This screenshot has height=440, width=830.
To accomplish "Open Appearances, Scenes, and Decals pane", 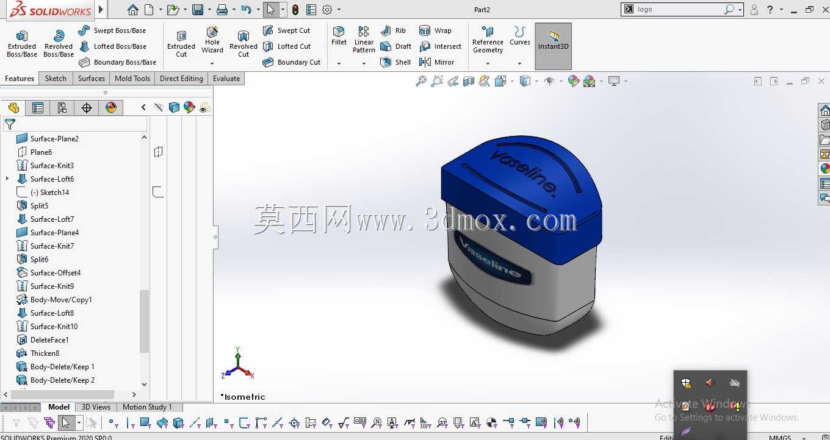I will pos(825,169).
